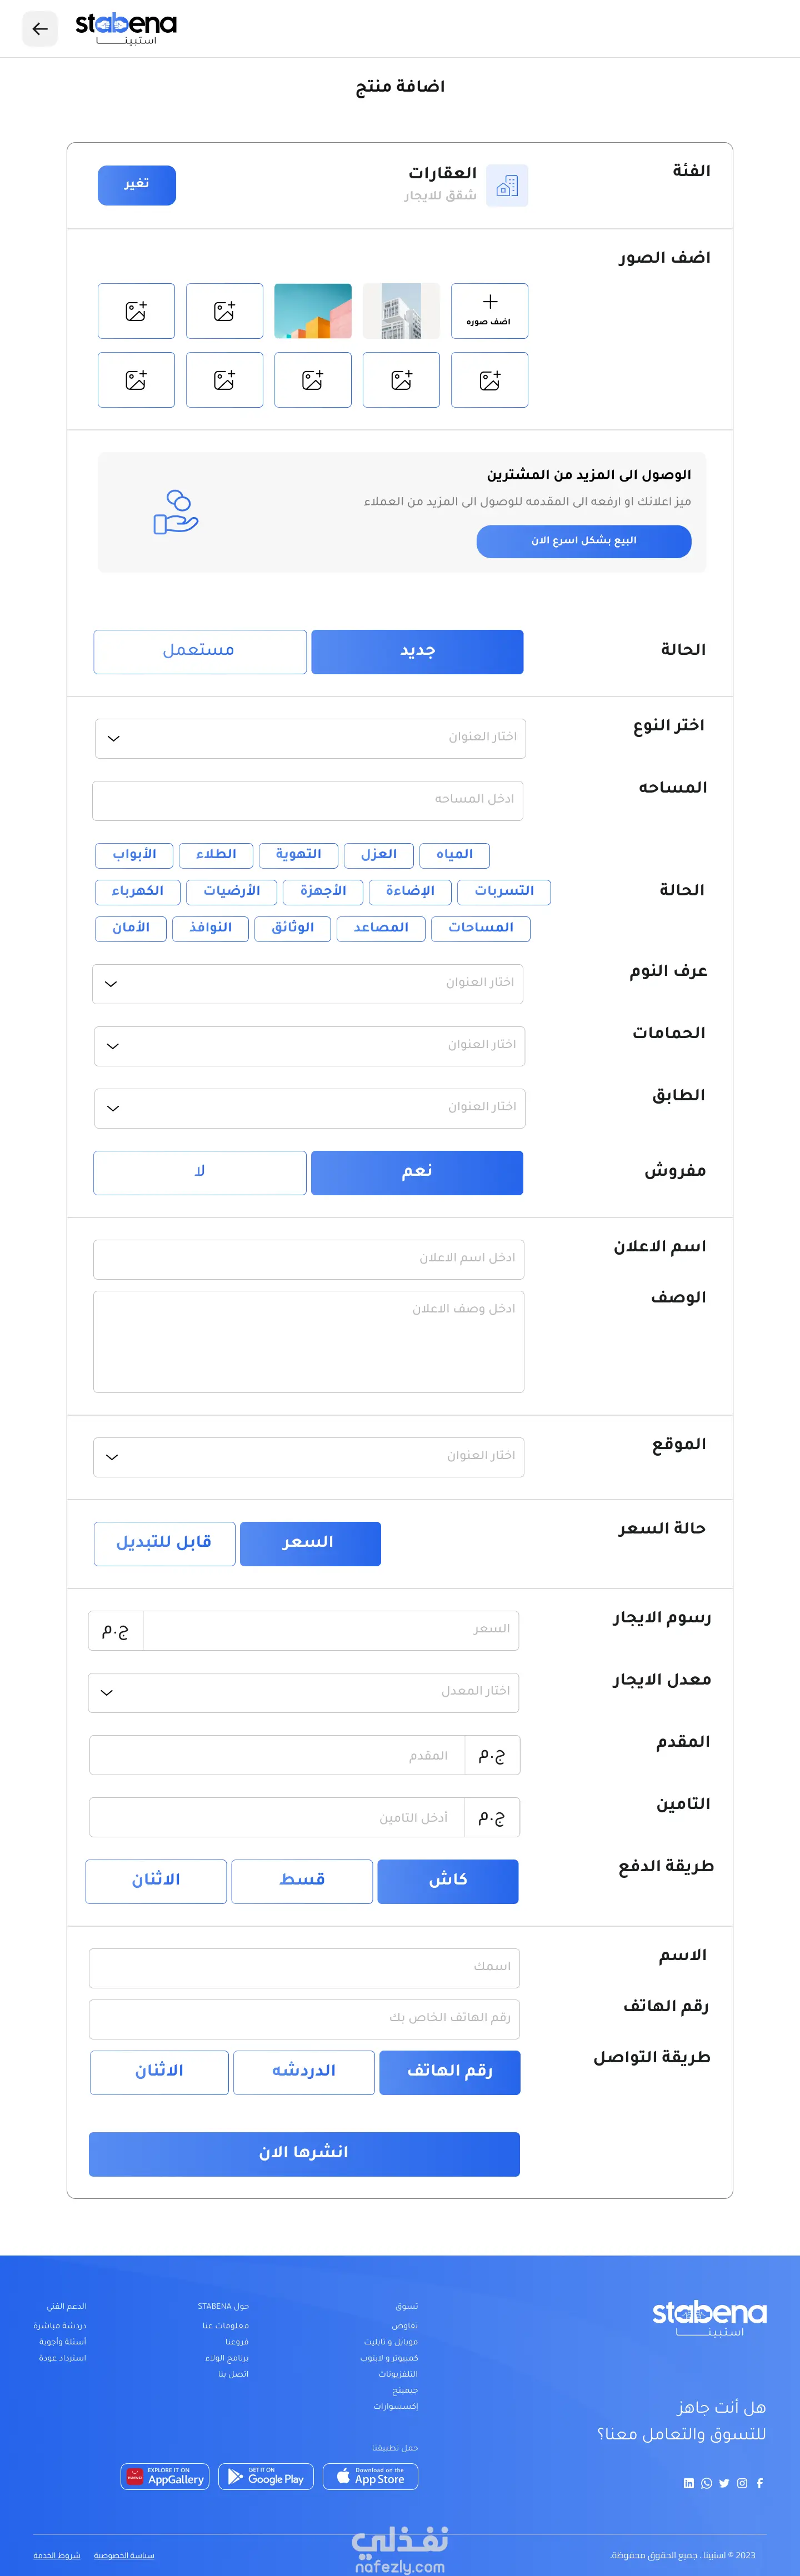The image size is (800, 2576).
Task: Click the تغير category change button
Action: coord(137,185)
